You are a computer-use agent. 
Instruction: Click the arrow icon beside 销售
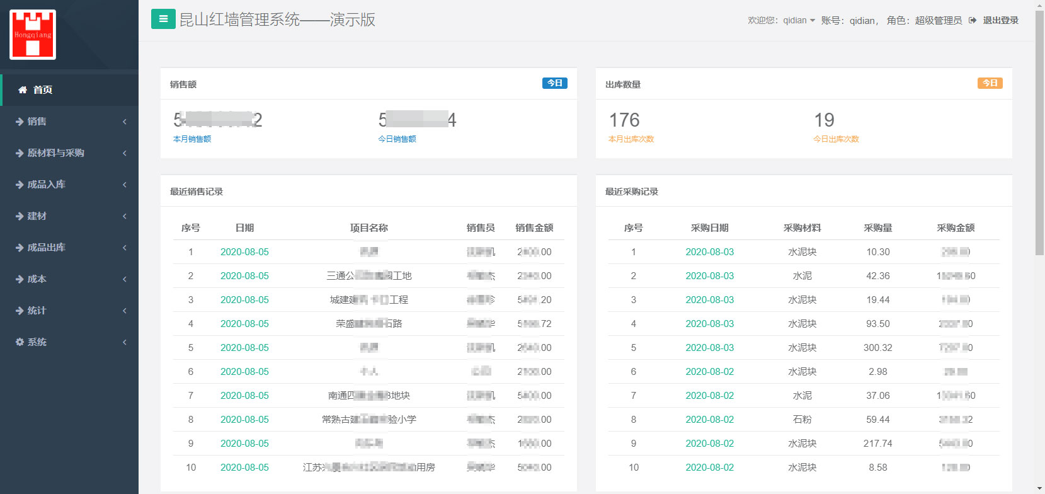click(20, 122)
